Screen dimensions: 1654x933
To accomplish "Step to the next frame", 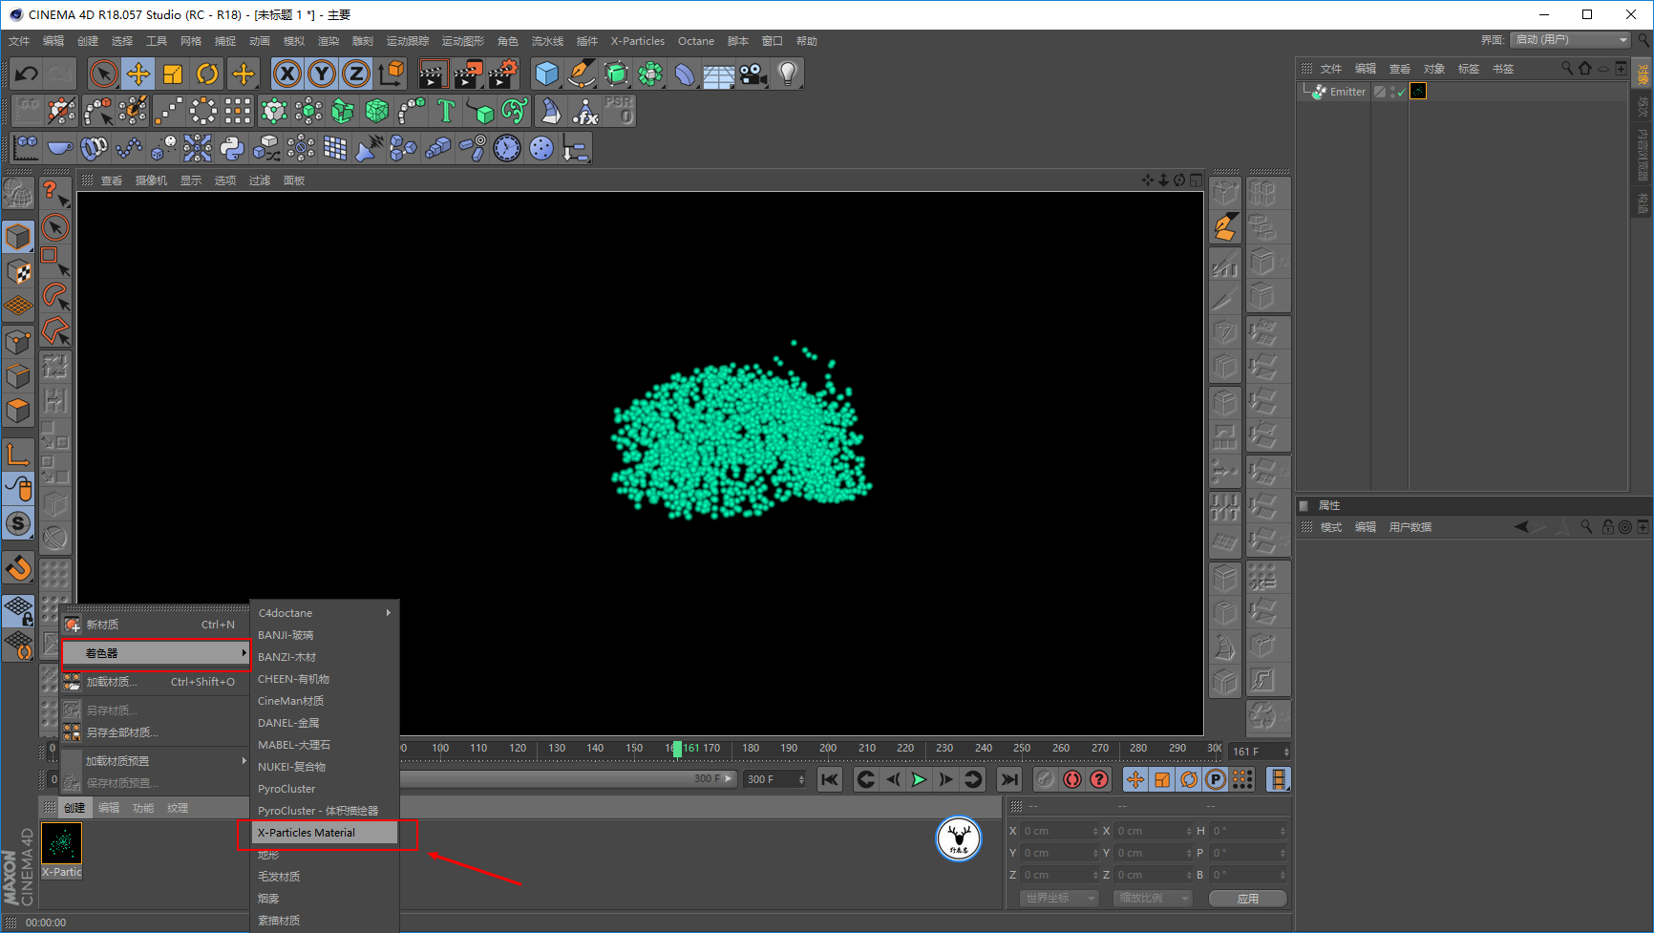I will (x=945, y=779).
